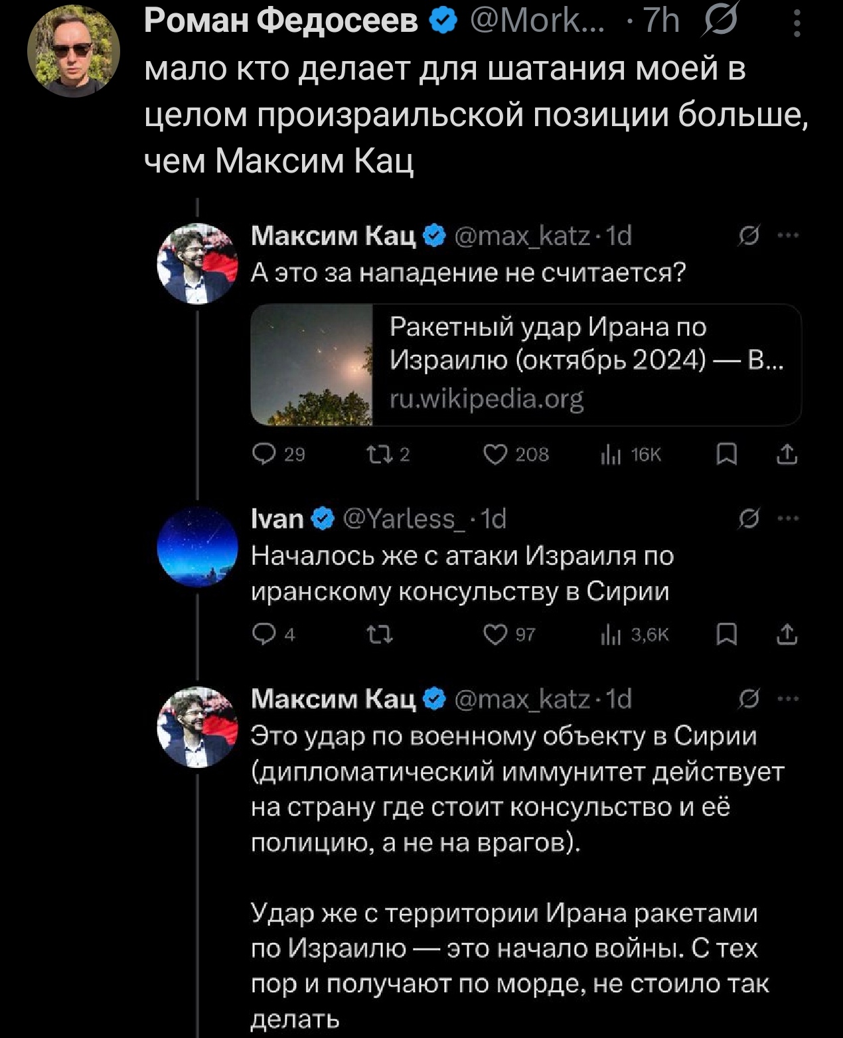Click Ivan's starry night avatar
The width and height of the screenshot is (843, 1038).
point(197,546)
